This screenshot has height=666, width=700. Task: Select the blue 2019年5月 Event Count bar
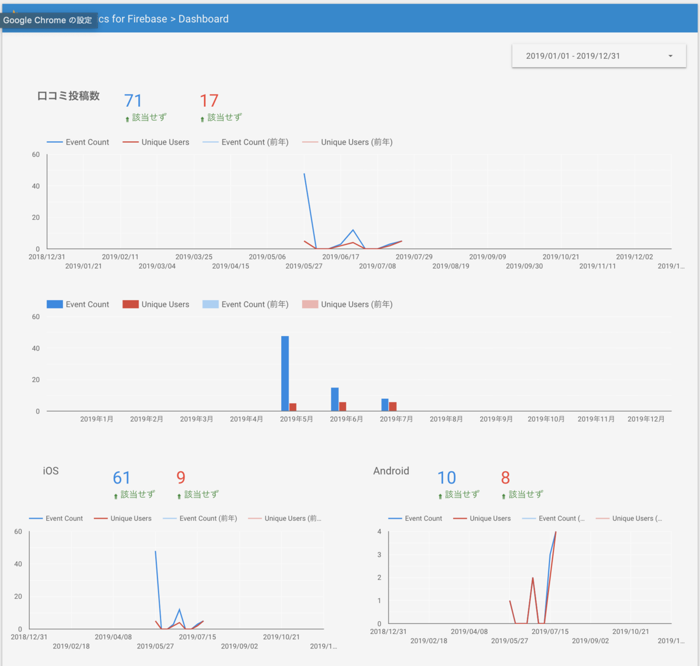(285, 373)
